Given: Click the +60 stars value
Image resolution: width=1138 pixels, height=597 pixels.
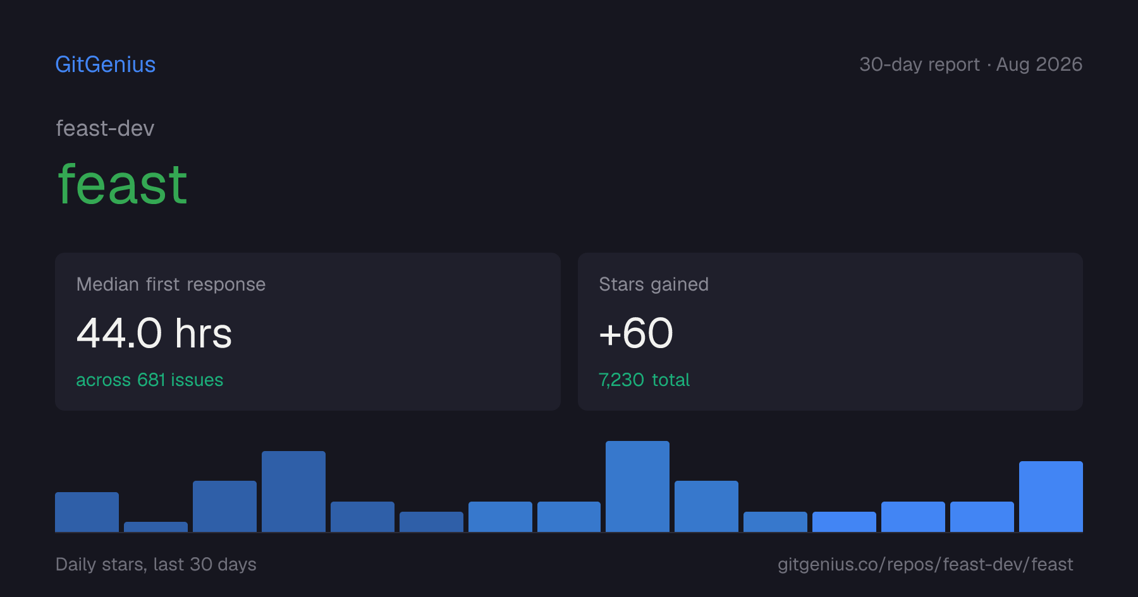Looking at the screenshot, I should (x=636, y=333).
